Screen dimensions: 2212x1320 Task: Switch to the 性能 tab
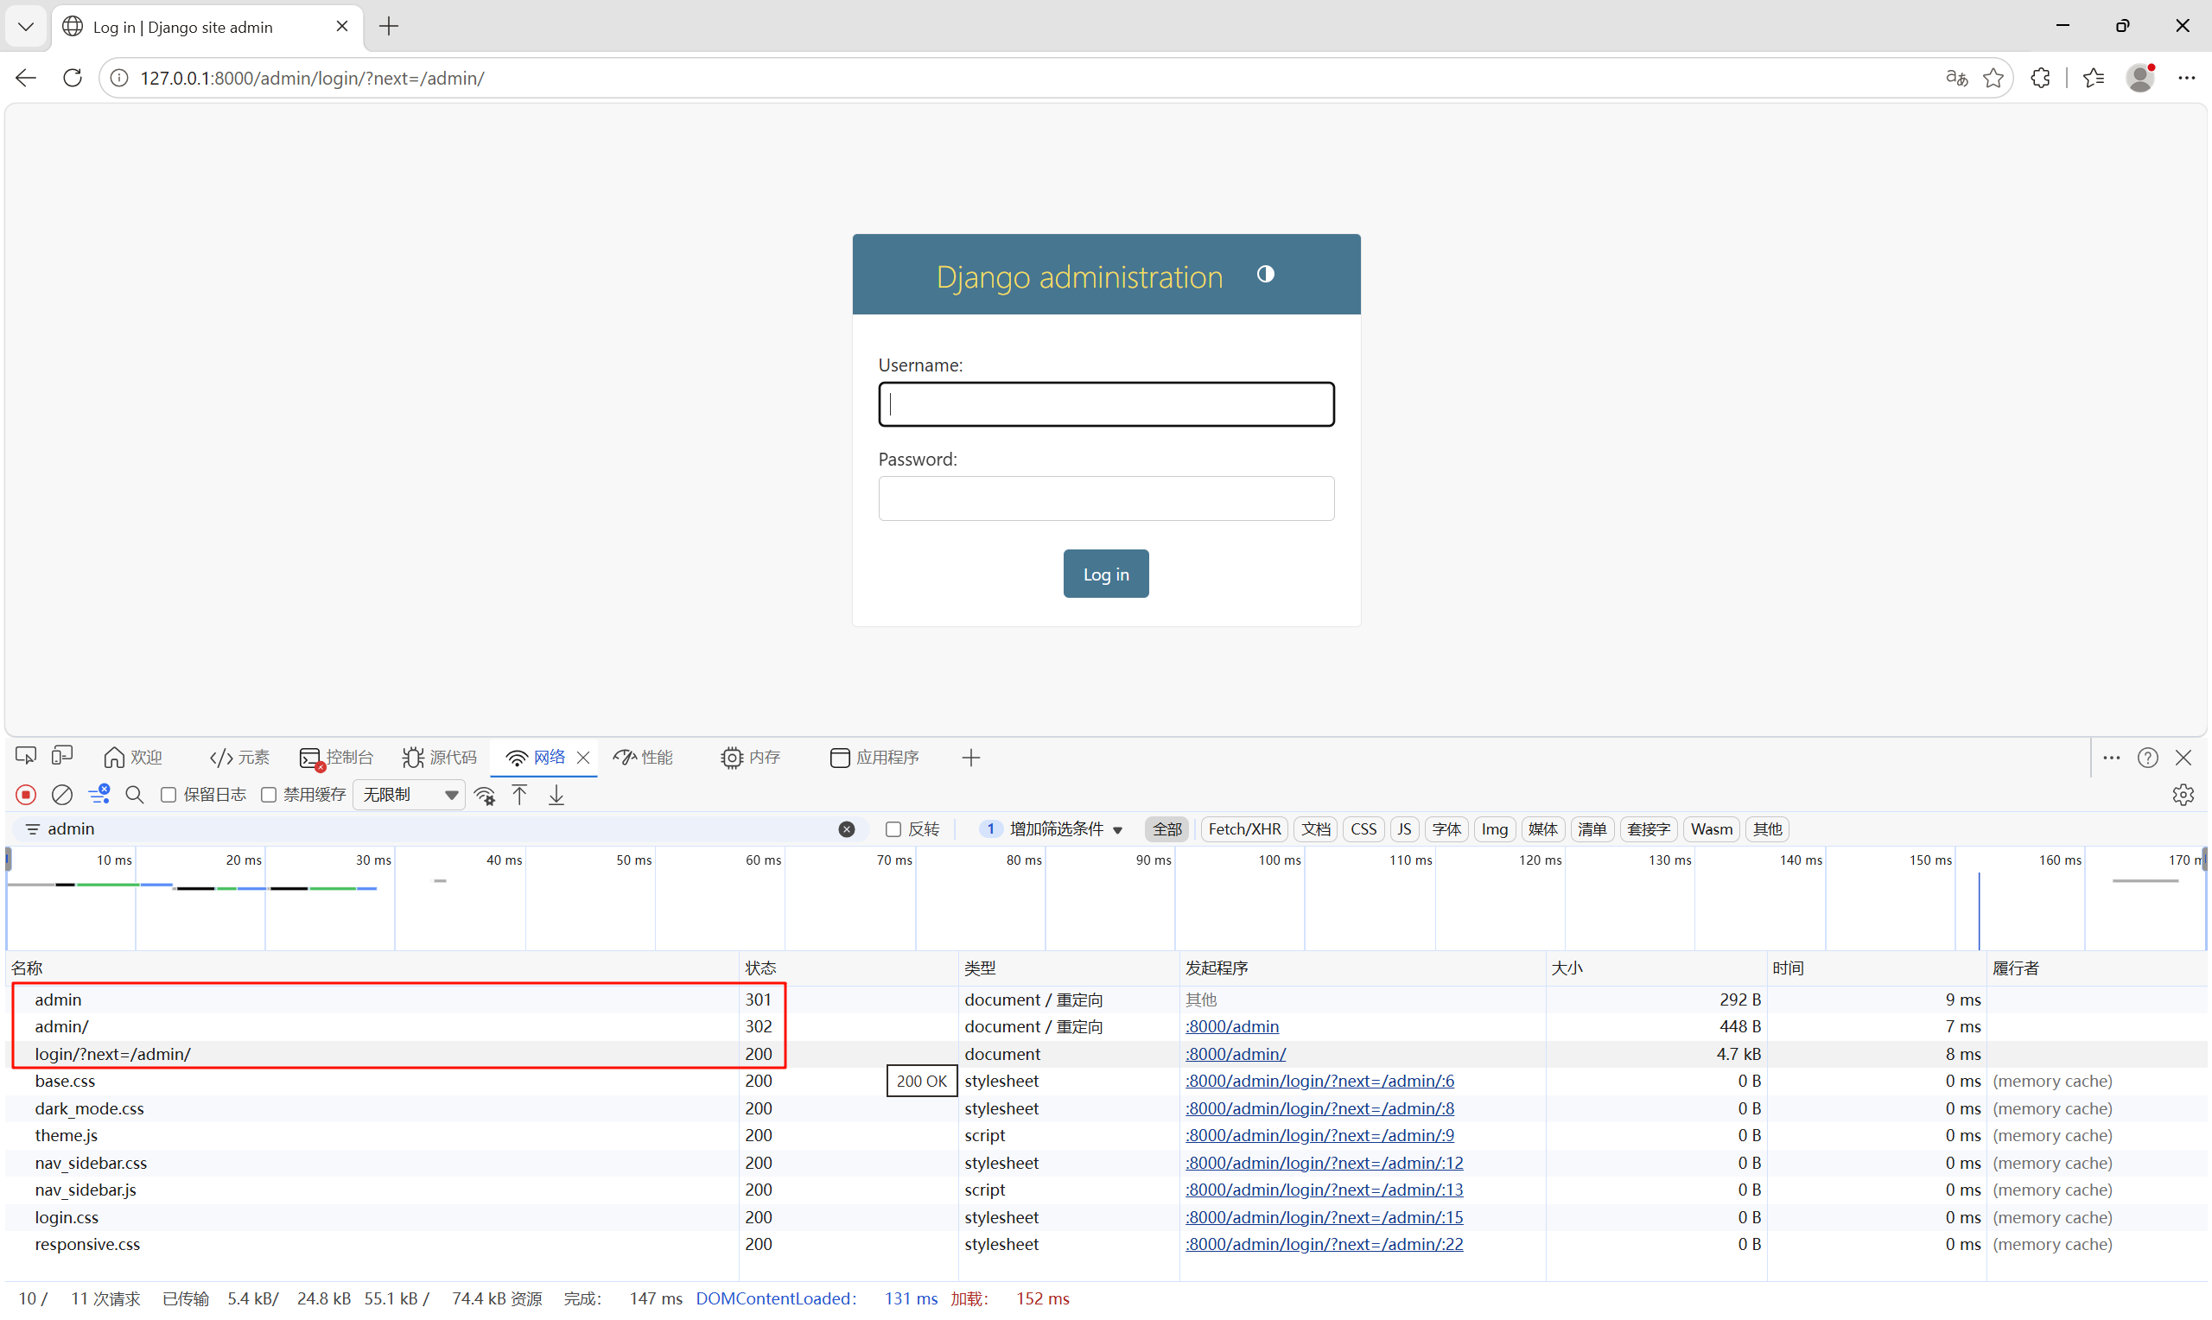tap(644, 758)
